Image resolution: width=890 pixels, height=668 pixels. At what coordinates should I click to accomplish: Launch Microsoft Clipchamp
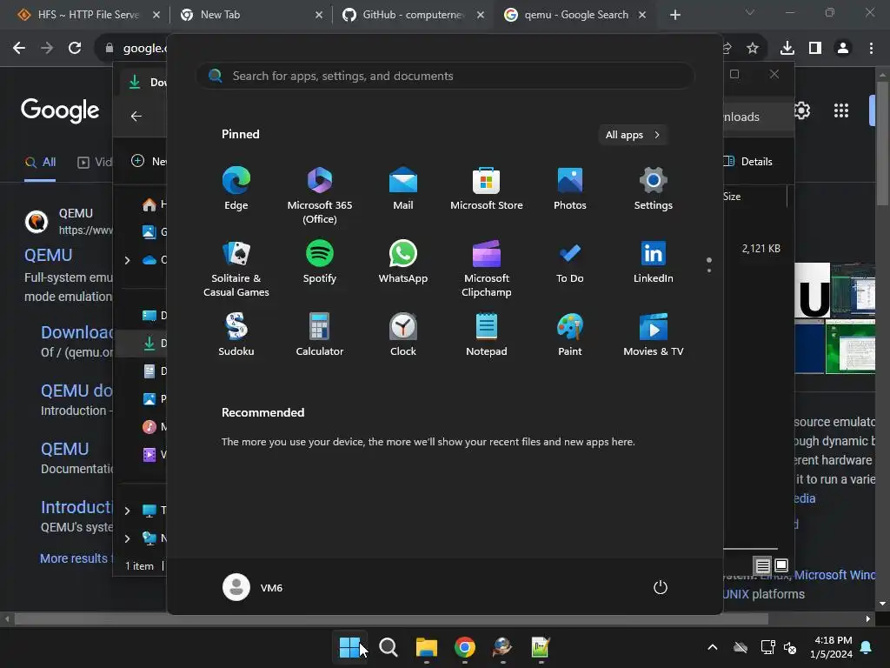[487, 269]
